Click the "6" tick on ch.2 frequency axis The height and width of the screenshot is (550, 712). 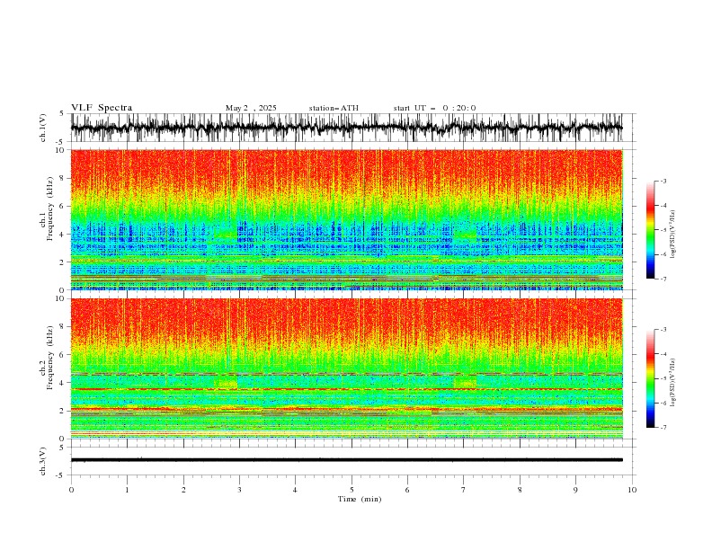pos(62,355)
